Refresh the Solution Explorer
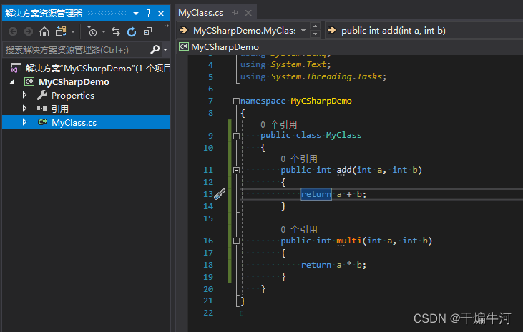 132,31
